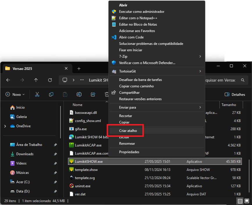Expand the 7-Zip submenu
The image size is (252, 205).
point(200,56)
